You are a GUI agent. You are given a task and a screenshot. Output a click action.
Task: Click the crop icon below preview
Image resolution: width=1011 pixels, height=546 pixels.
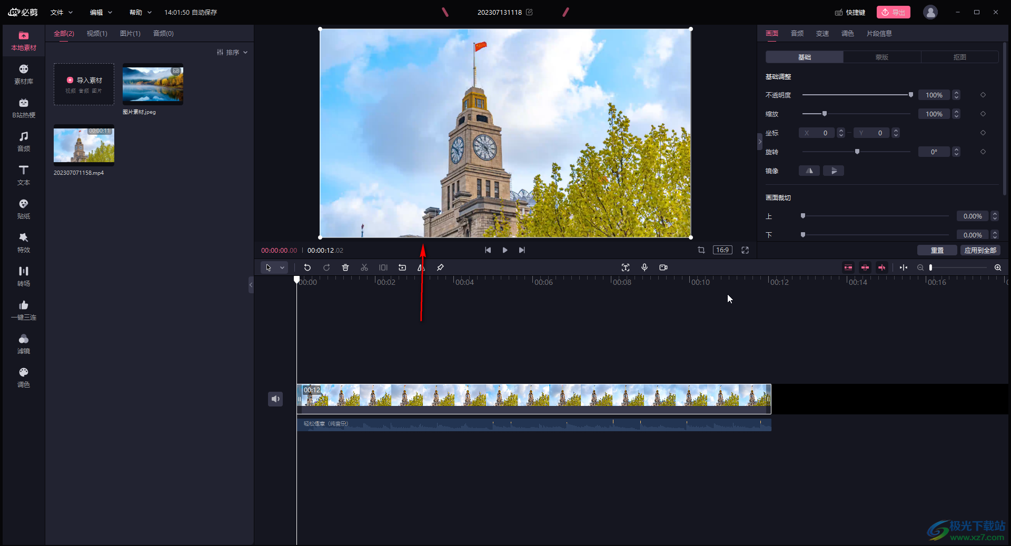click(701, 250)
